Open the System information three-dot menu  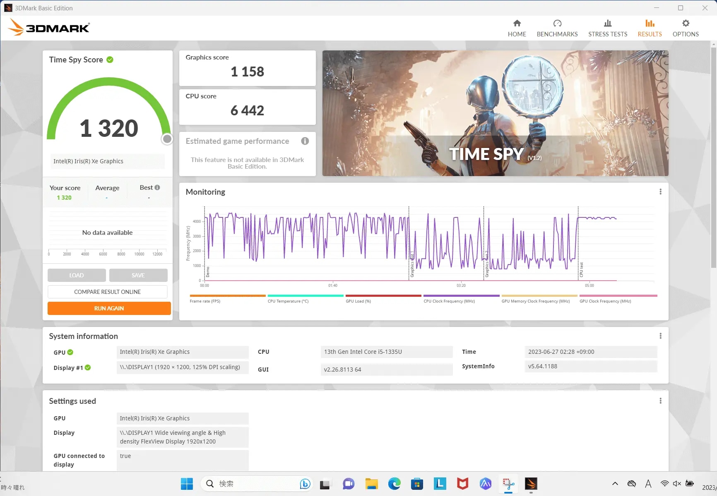click(660, 336)
